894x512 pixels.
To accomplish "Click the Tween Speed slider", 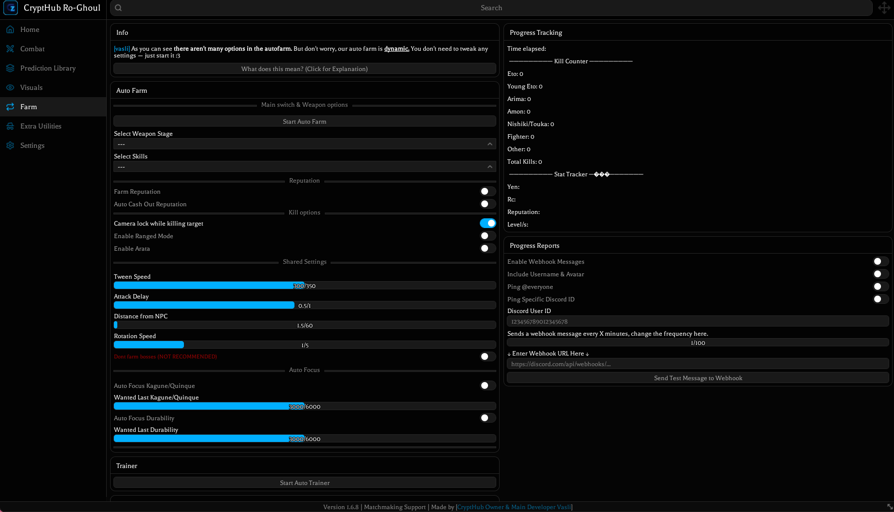I will (x=305, y=285).
